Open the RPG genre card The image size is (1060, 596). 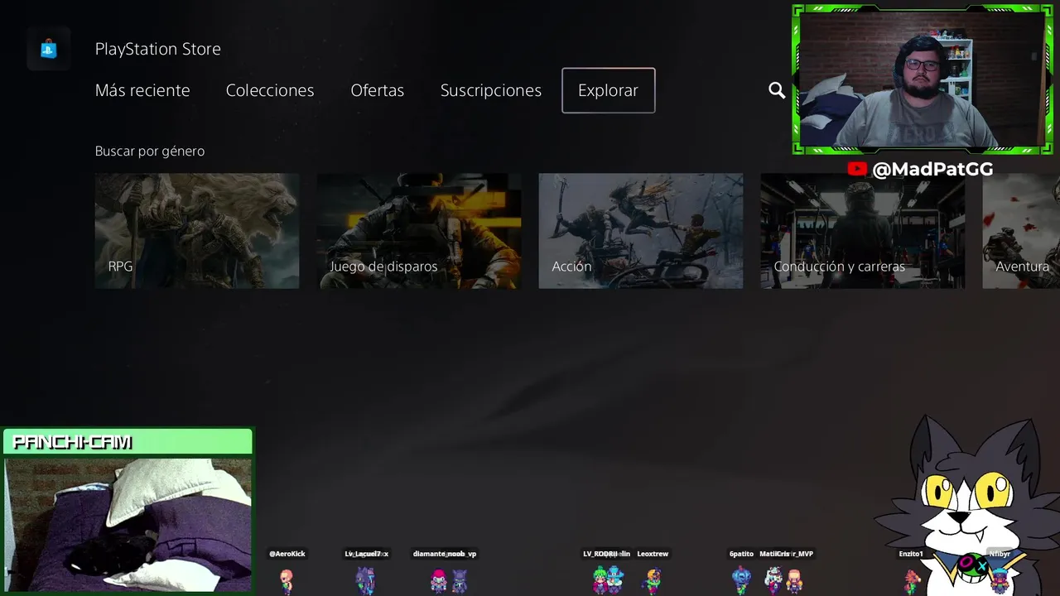click(197, 231)
